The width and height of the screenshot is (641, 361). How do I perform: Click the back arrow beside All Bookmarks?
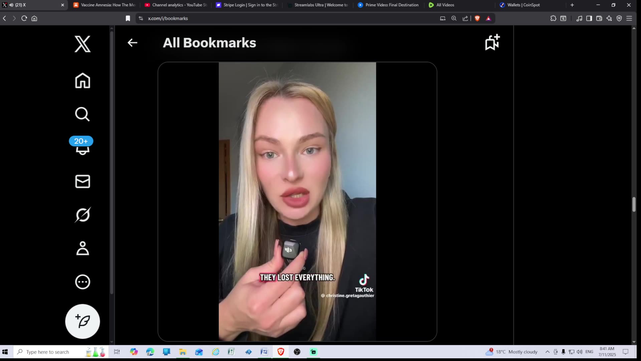[133, 43]
